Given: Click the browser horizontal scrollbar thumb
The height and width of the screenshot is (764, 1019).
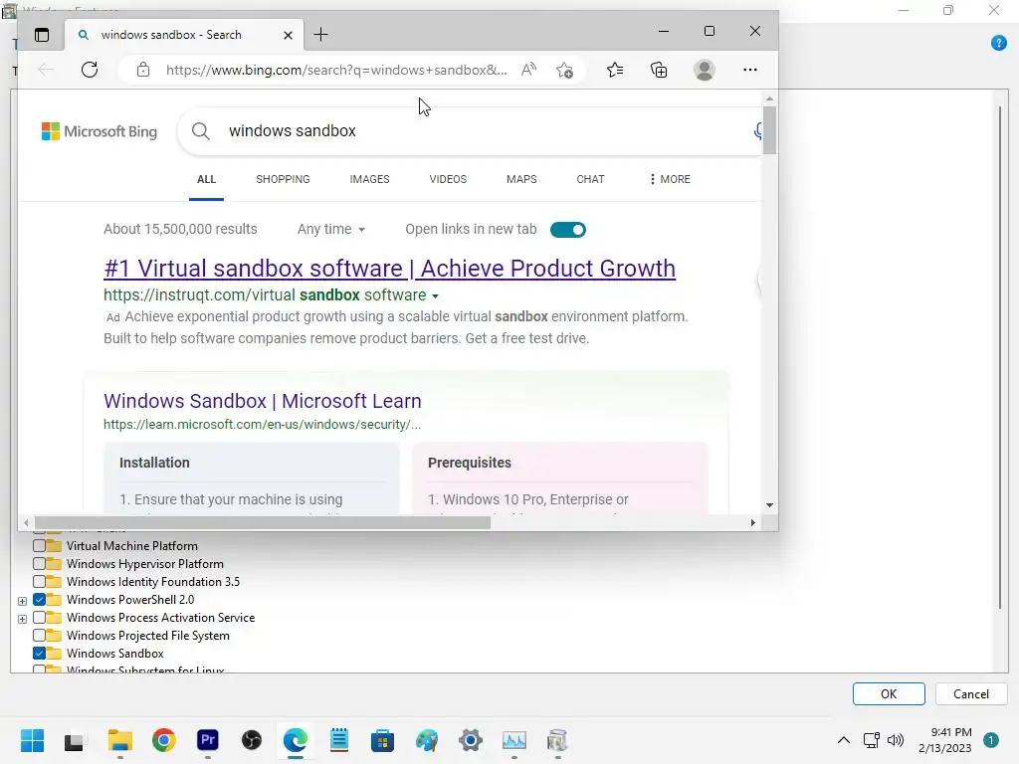Looking at the screenshot, I should (263, 522).
